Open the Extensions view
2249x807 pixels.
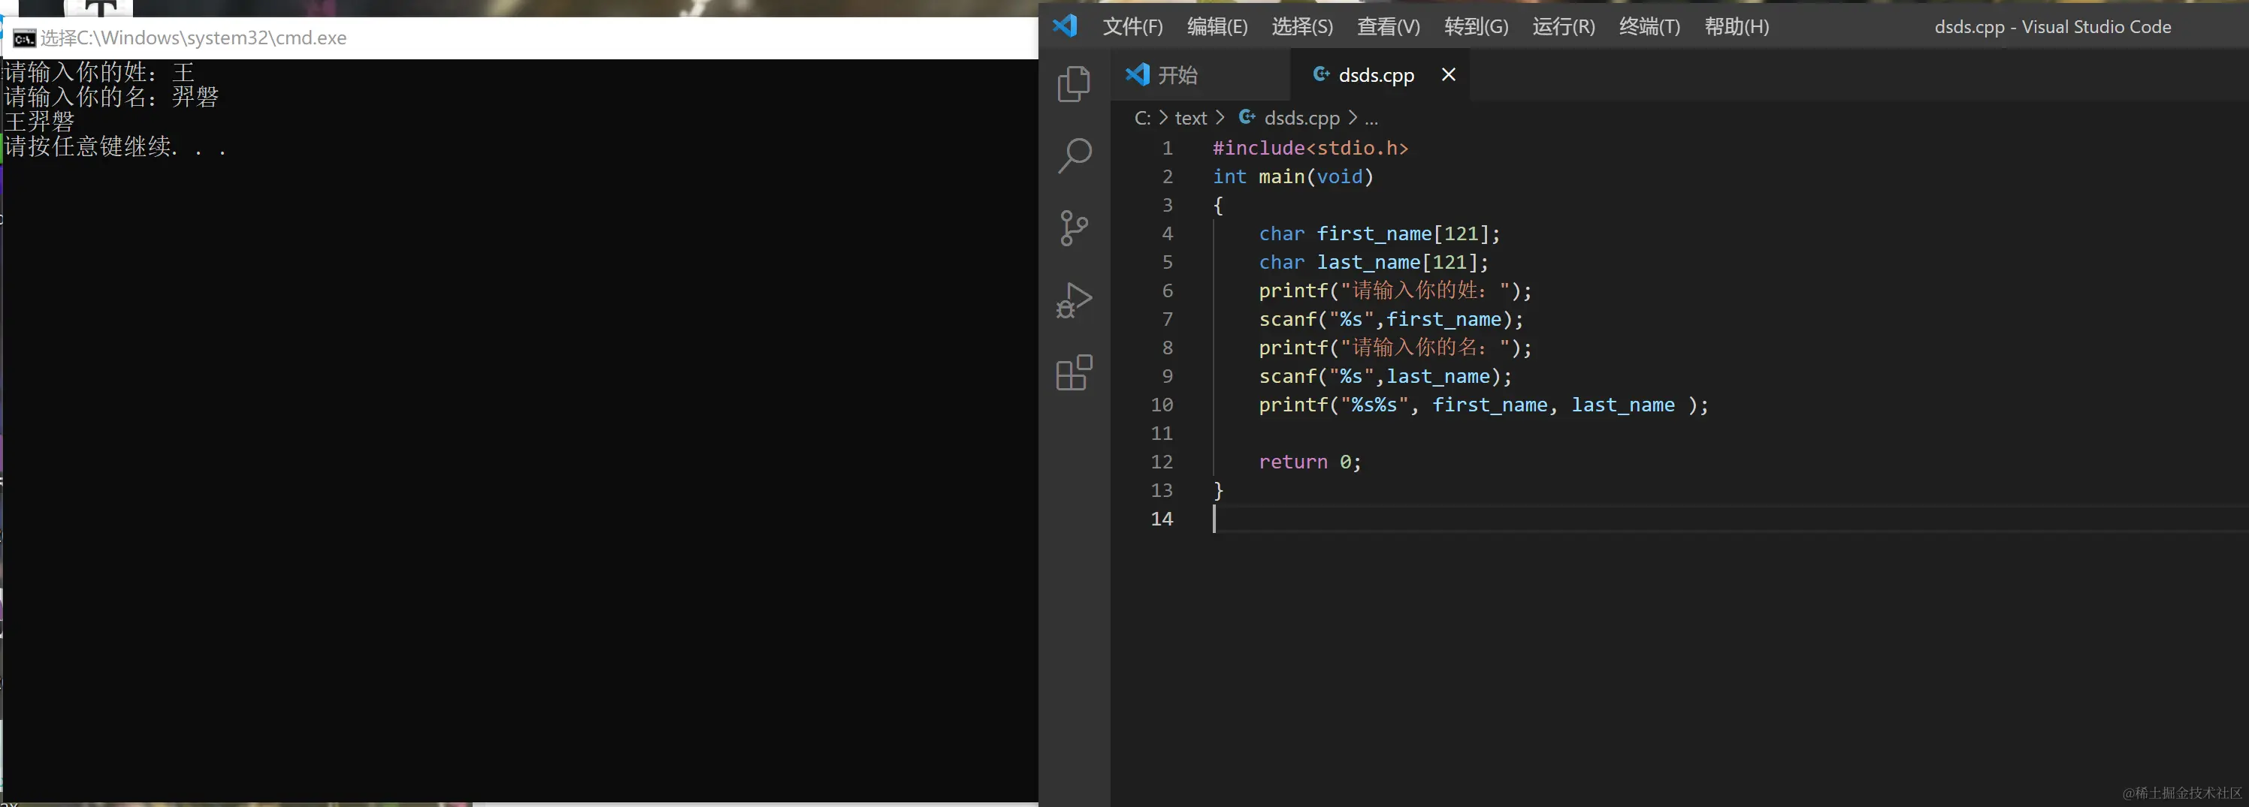click(1074, 372)
